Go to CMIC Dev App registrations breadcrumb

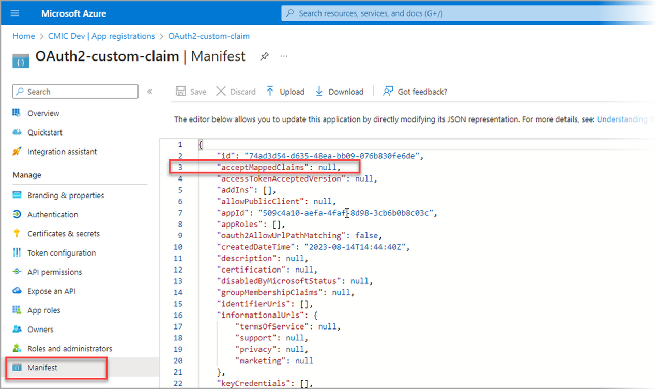tap(101, 36)
